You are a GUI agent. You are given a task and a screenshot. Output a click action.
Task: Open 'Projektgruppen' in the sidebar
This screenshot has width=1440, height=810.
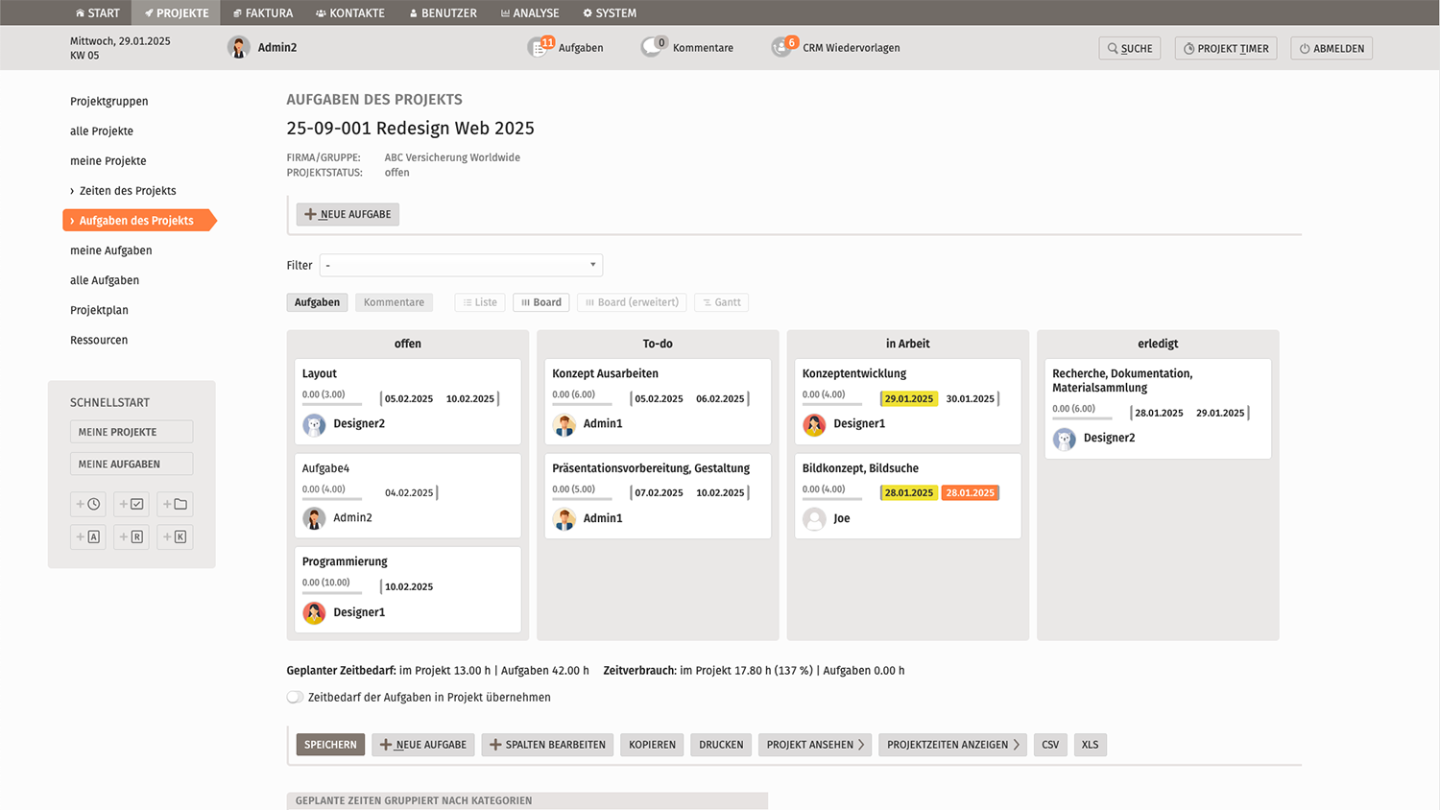click(109, 102)
